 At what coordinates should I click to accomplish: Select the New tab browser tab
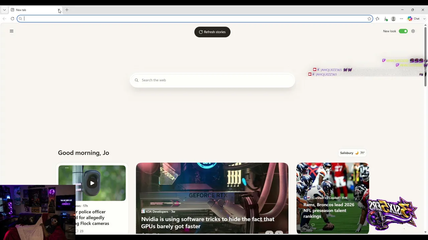[35, 10]
